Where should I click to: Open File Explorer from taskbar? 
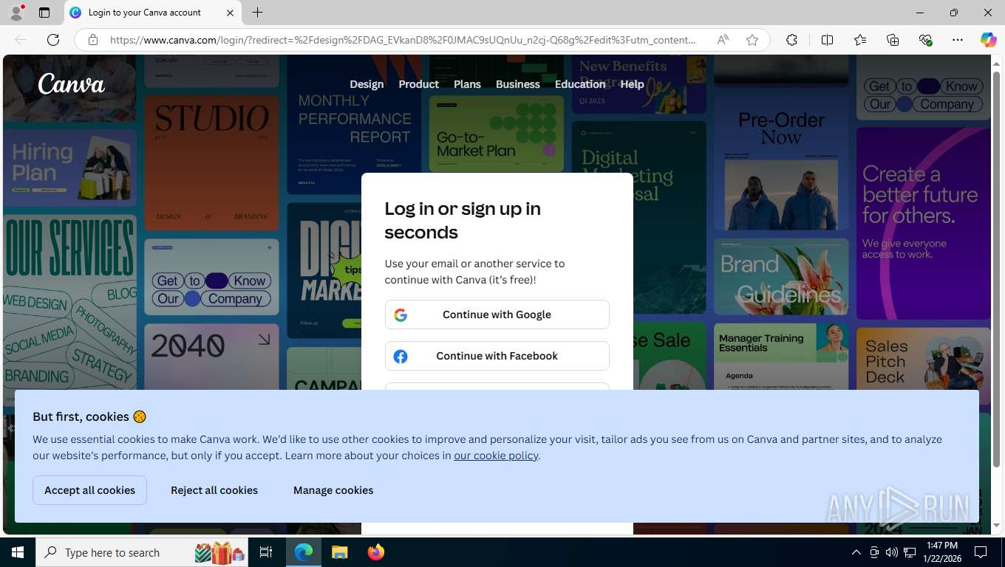tap(339, 552)
